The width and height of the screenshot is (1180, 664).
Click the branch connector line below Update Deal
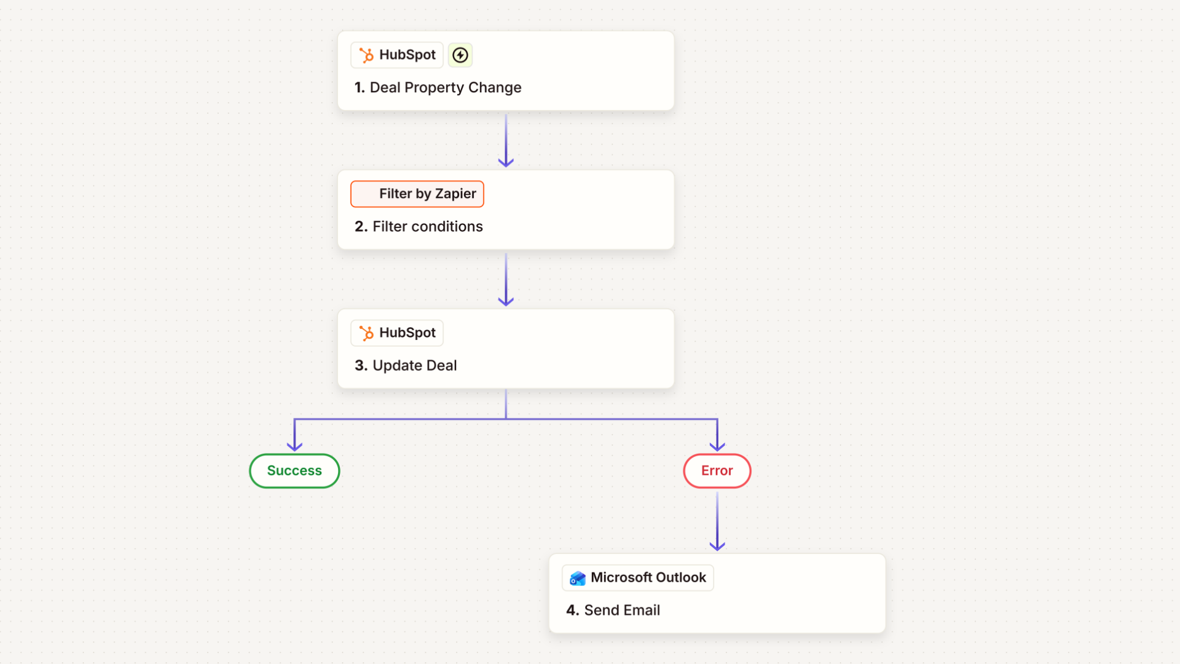(x=506, y=419)
